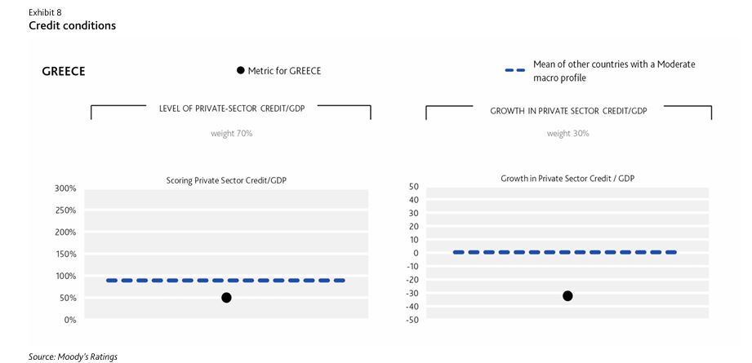Click the 'Exhibit 8' label
752x363 pixels.
45,12
